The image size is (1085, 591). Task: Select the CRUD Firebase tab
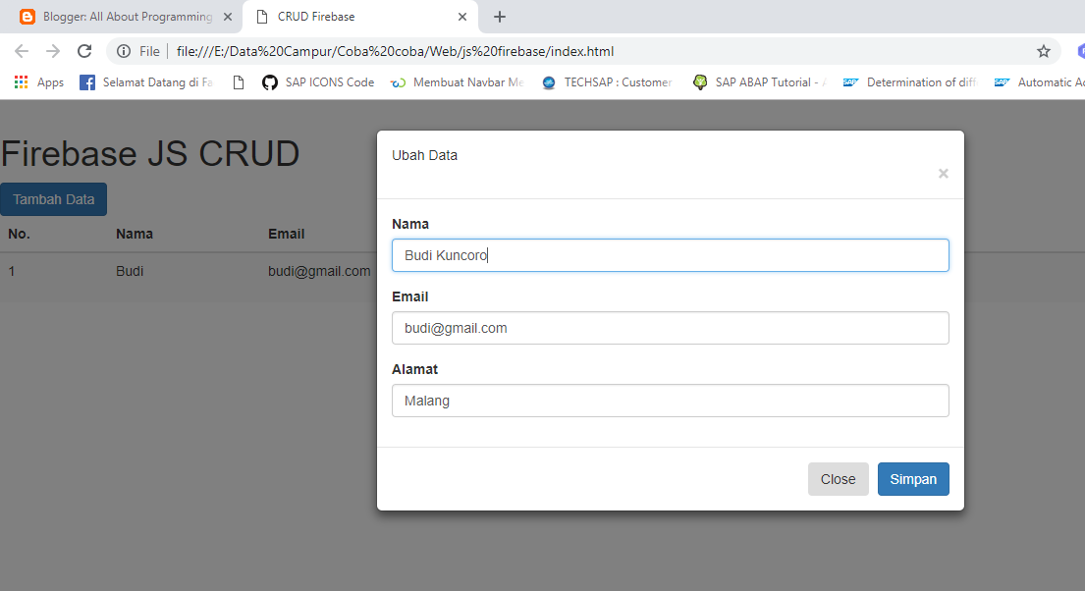click(x=334, y=17)
